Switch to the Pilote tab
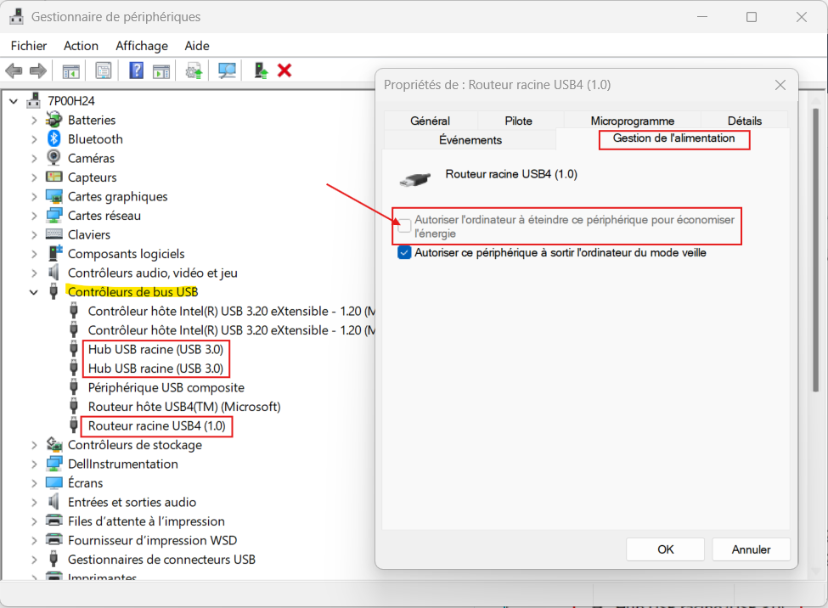This screenshot has height=608, width=828. 518,121
